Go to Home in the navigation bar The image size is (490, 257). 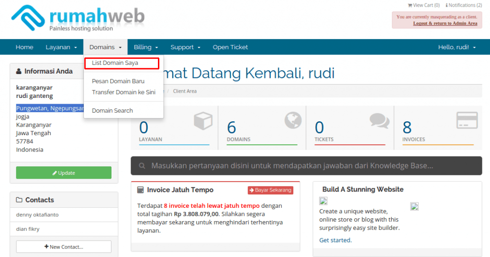point(24,47)
